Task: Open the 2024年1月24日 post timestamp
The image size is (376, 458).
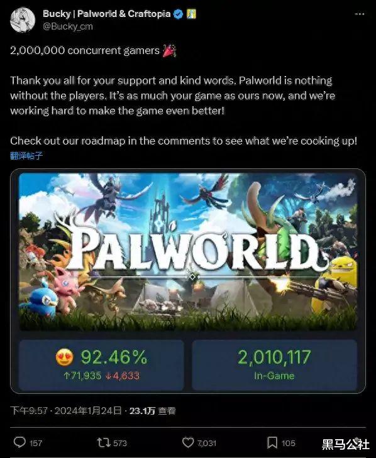Action: point(88,411)
